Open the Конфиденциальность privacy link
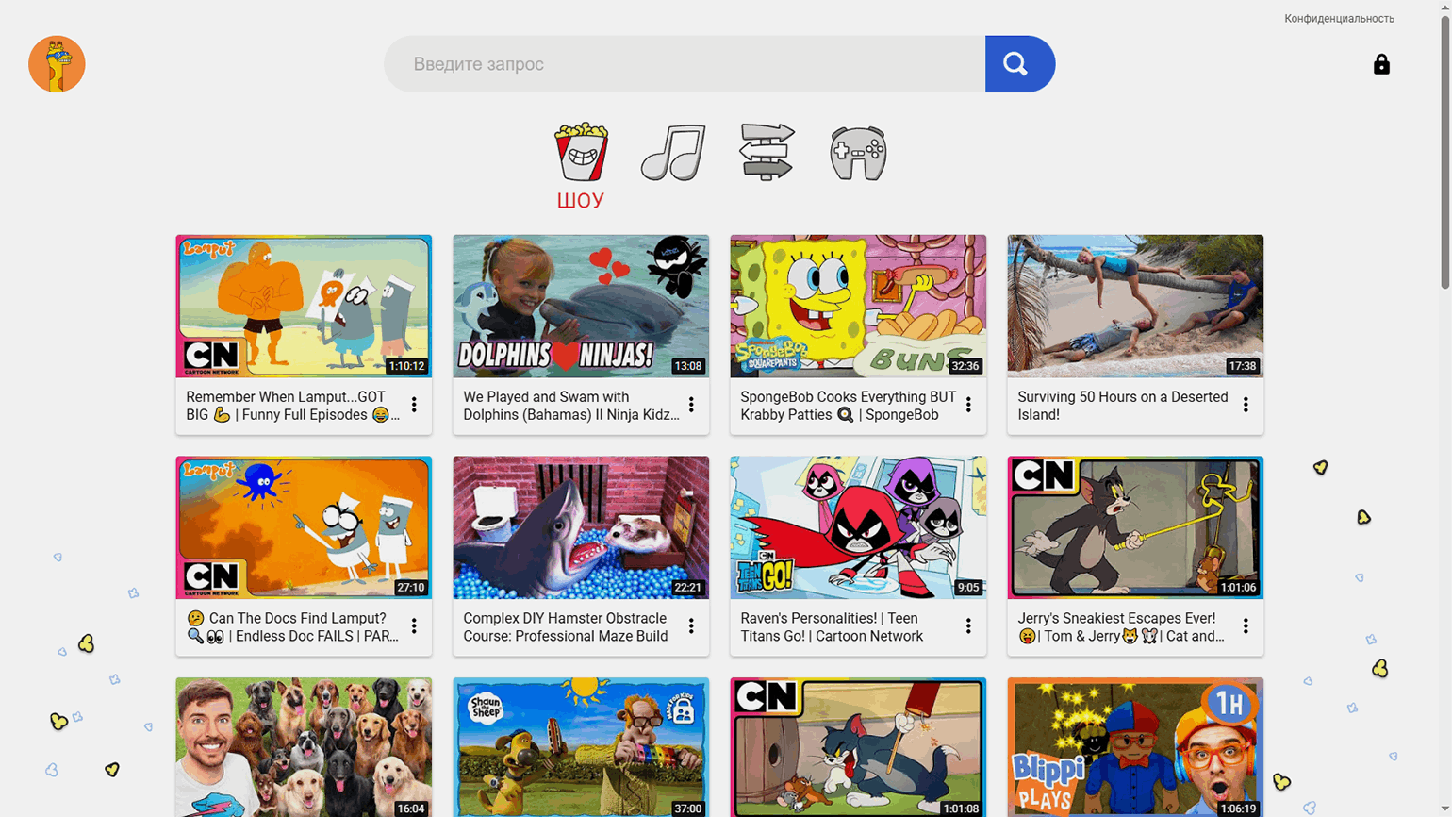The image size is (1452, 817). pos(1339,19)
